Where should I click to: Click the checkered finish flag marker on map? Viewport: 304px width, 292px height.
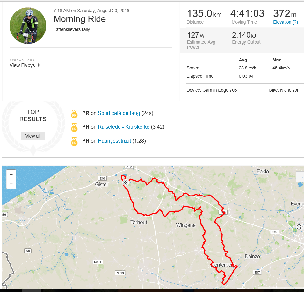(126, 182)
